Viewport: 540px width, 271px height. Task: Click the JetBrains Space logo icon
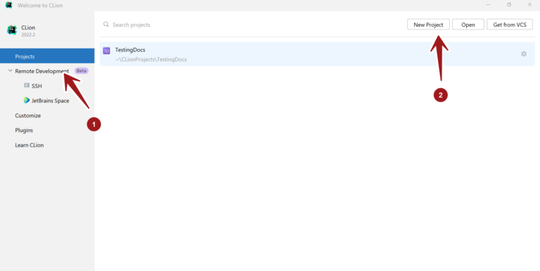click(27, 100)
